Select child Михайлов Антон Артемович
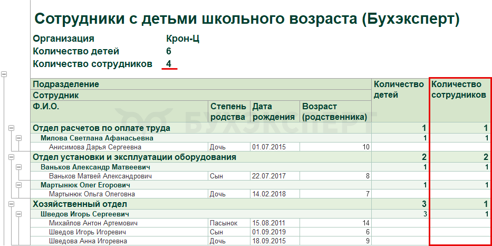Image resolution: width=492 pixels, height=246 pixels. (x=119, y=223)
